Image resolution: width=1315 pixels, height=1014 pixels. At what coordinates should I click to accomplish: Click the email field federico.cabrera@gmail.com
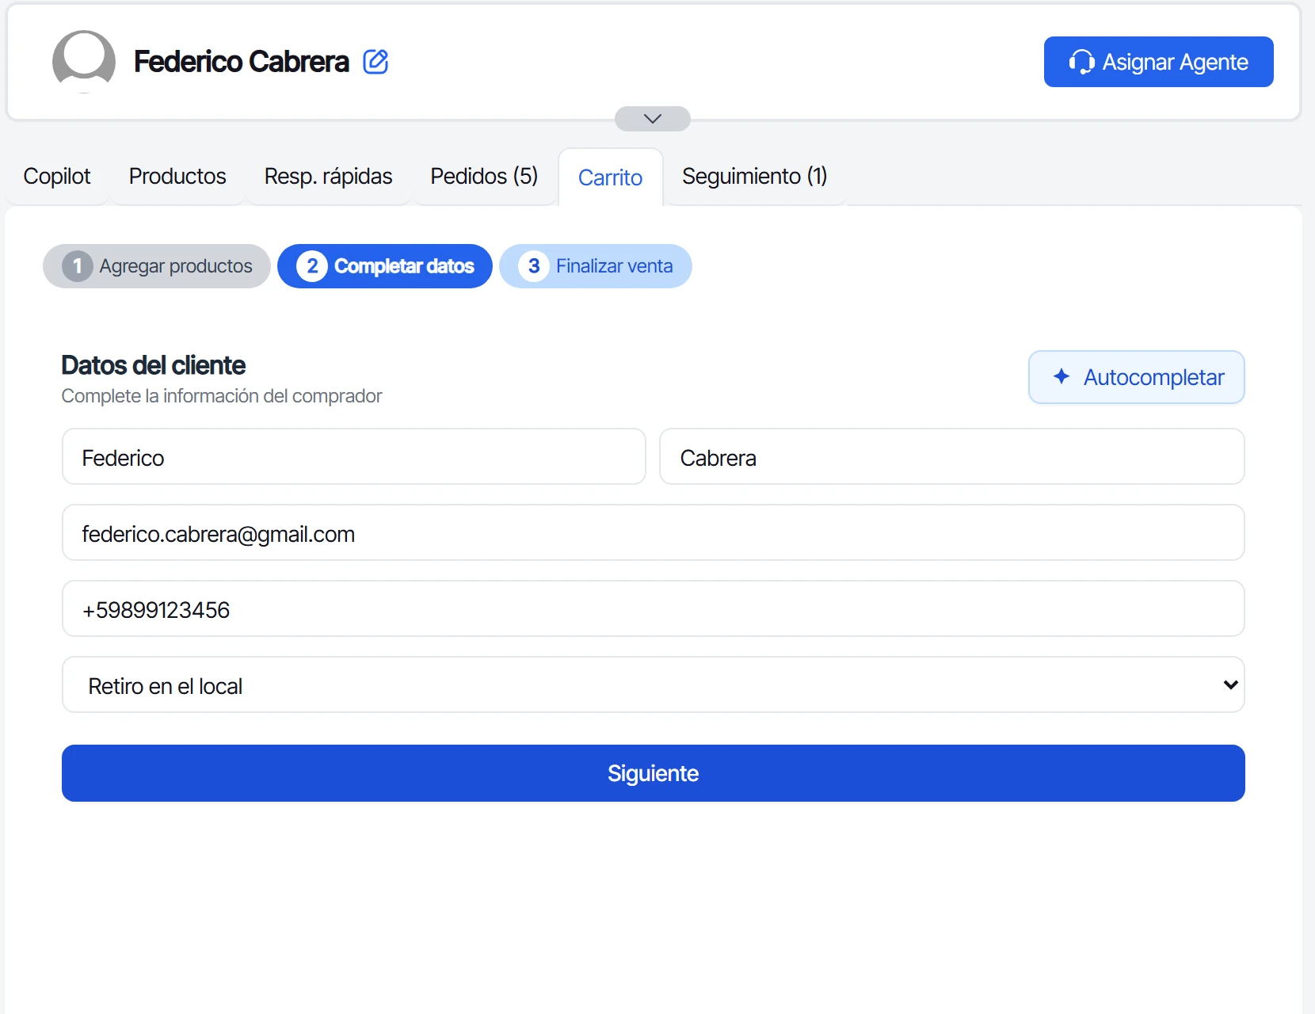pos(654,532)
